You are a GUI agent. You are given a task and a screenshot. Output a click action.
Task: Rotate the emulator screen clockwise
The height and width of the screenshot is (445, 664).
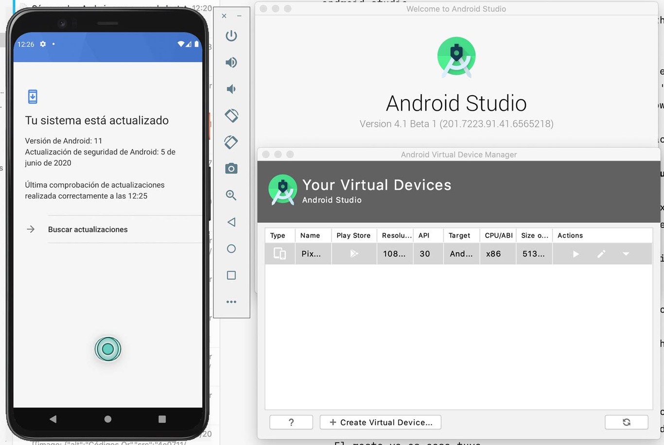click(x=231, y=142)
